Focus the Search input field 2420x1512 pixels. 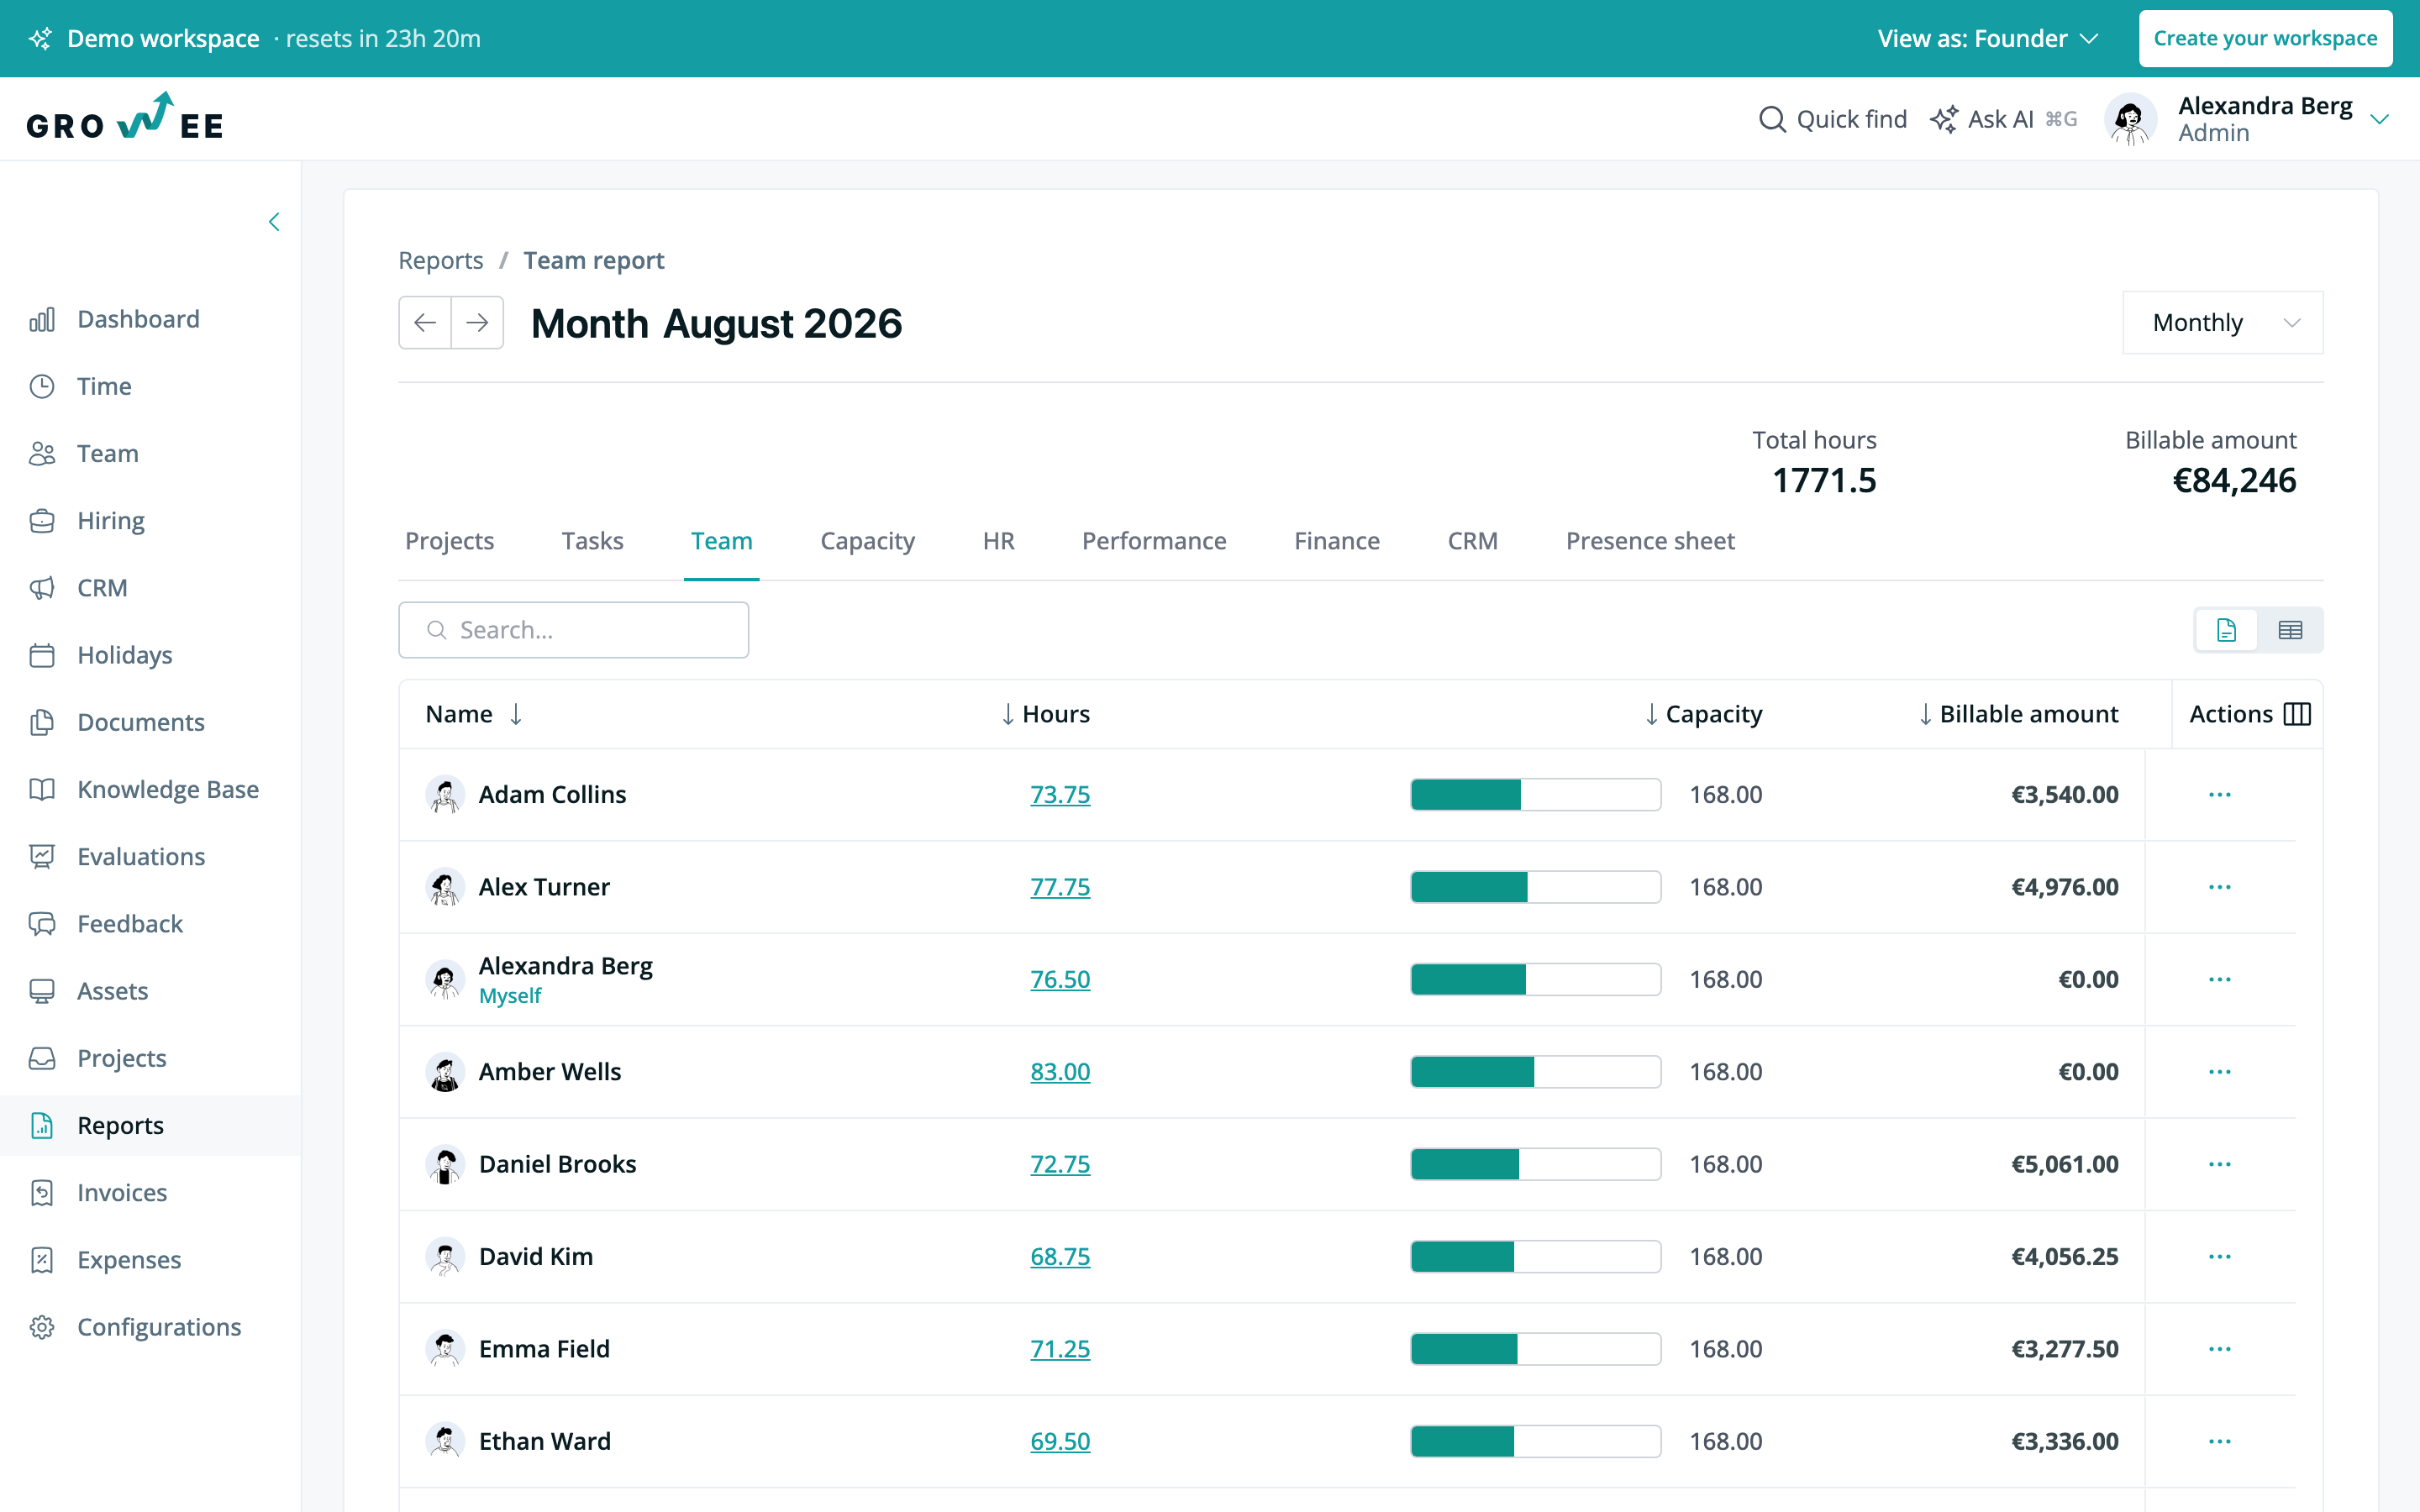(x=574, y=630)
